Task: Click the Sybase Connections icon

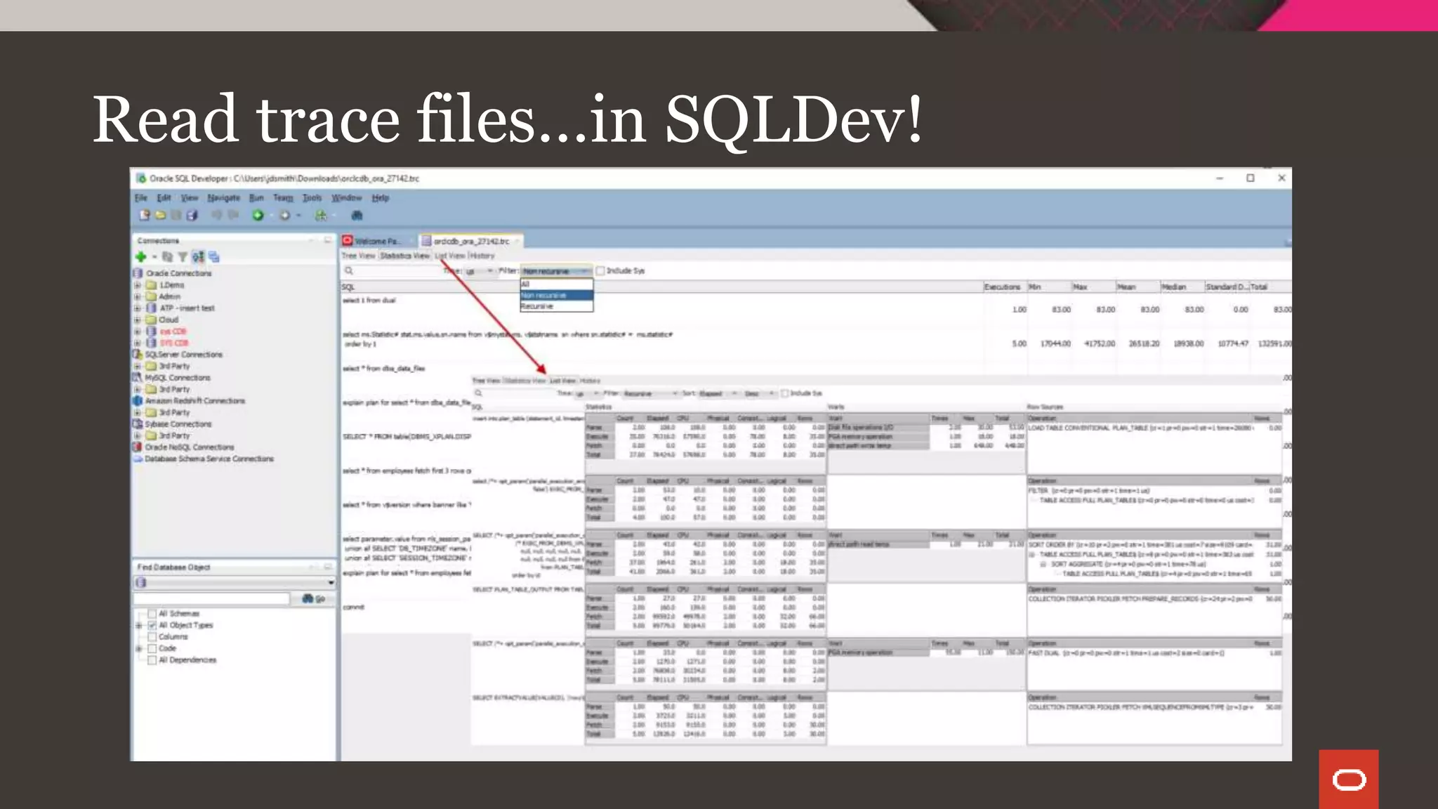Action: (138, 424)
